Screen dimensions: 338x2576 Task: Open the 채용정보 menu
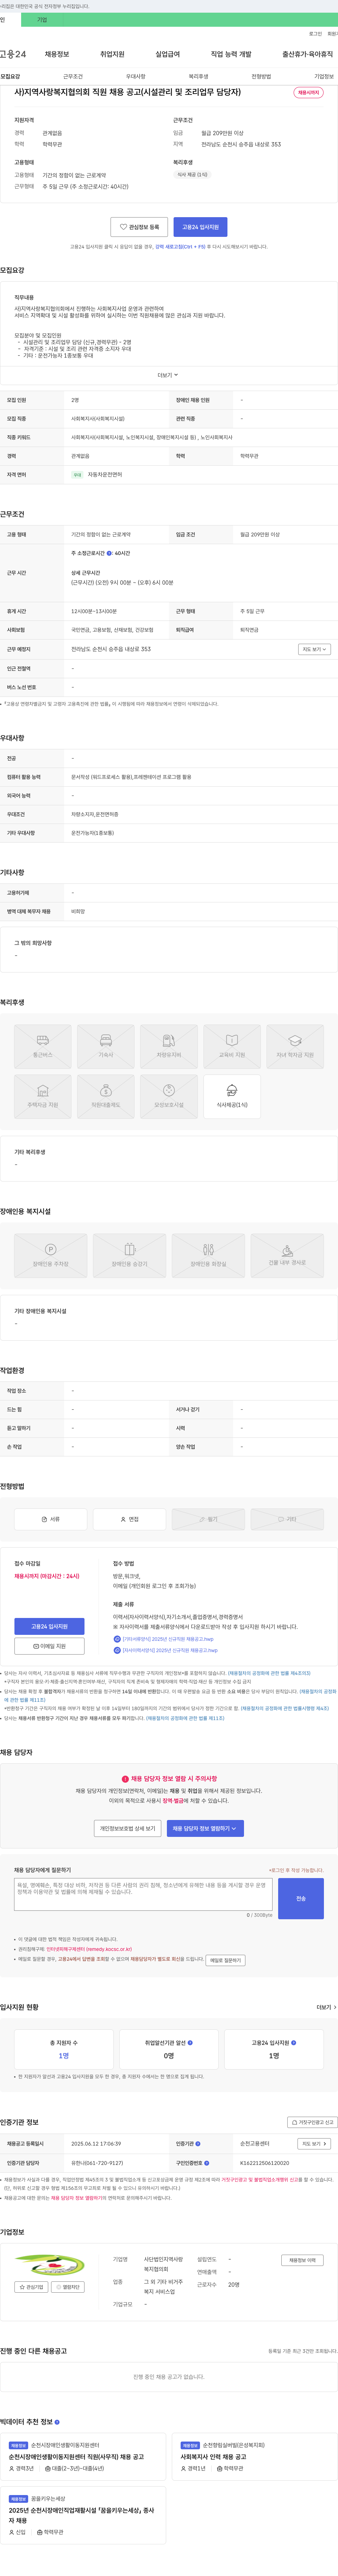point(57,54)
